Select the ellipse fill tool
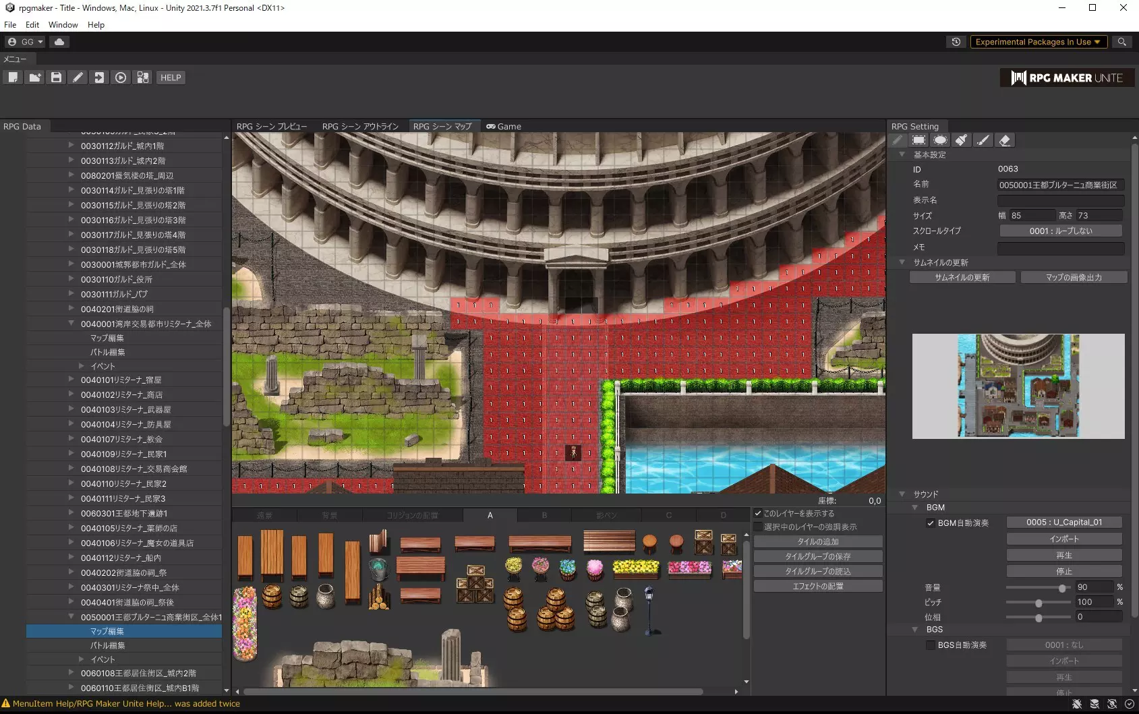Image resolution: width=1139 pixels, height=714 pixels. pos(940,140)
